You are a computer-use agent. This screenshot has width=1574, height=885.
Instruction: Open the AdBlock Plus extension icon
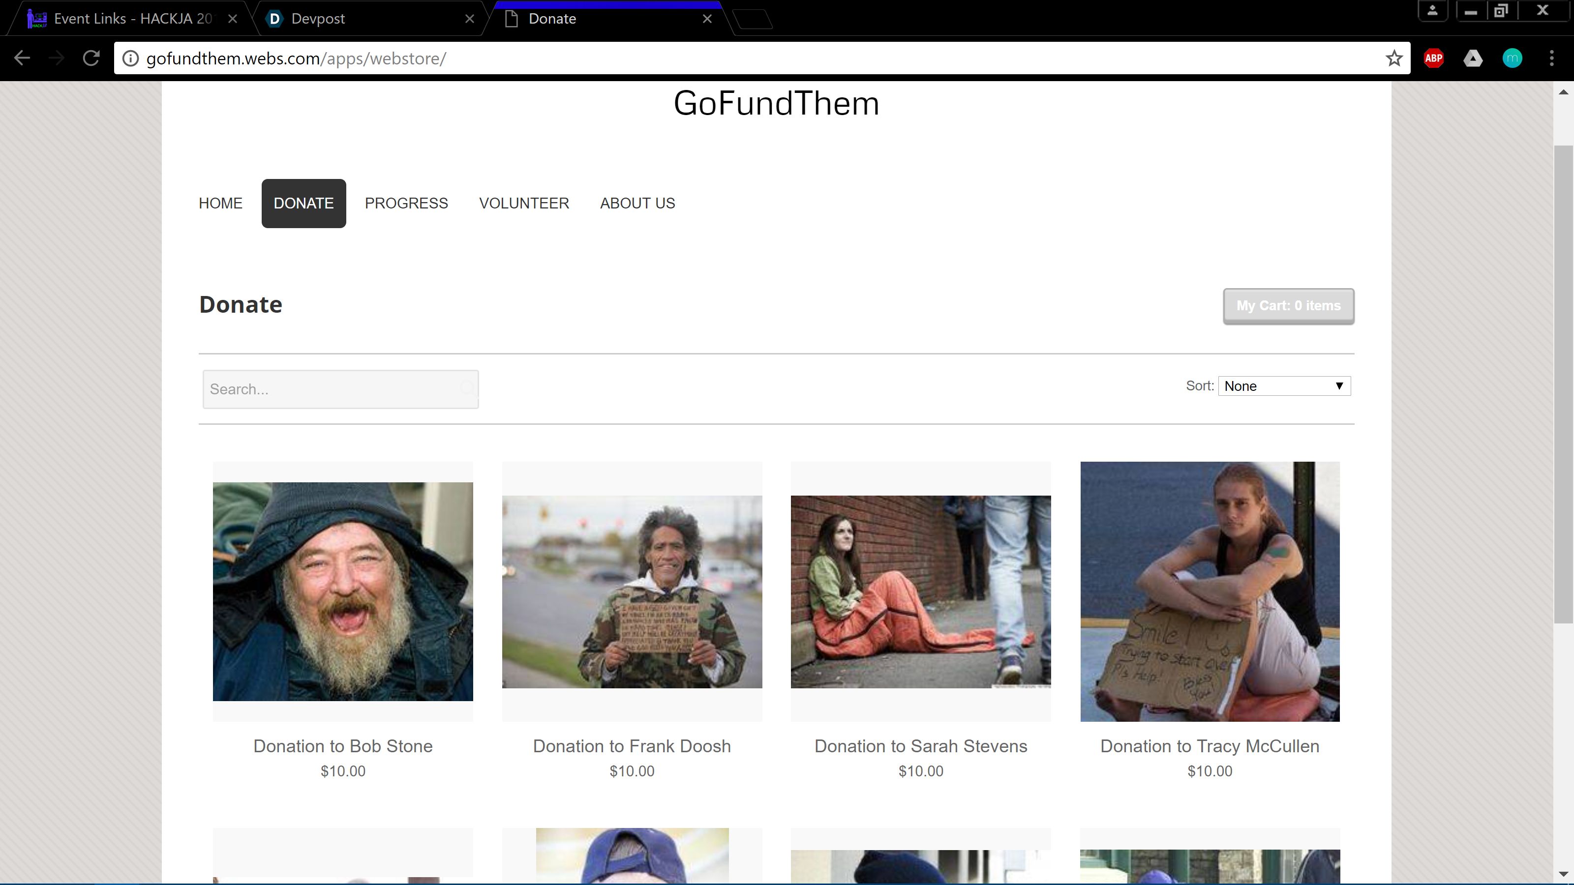point(1433,59)
